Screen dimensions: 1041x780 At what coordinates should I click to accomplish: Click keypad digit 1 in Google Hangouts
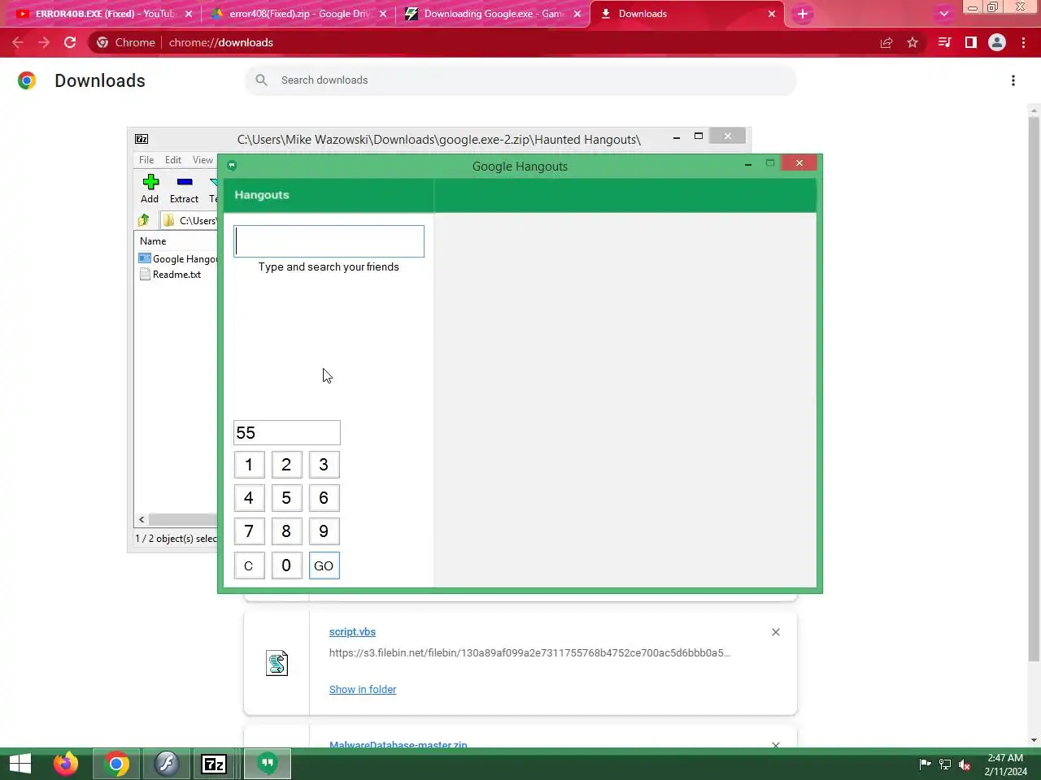(x=249, y=465)
